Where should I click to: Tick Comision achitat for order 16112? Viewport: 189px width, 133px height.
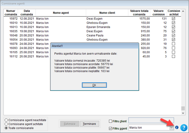(173, 56)
